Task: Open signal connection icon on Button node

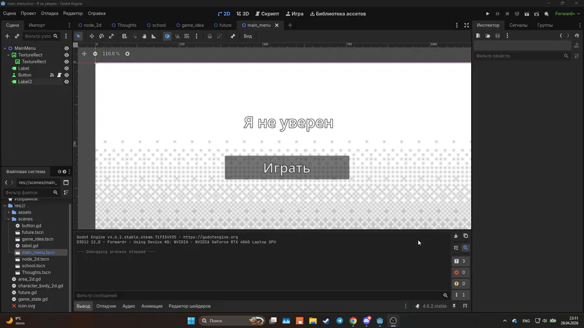Action: (x=52, y=75)
